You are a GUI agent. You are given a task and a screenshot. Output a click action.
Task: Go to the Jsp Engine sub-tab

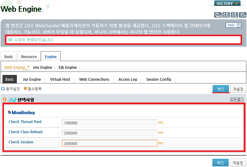(x=32, y=79)
